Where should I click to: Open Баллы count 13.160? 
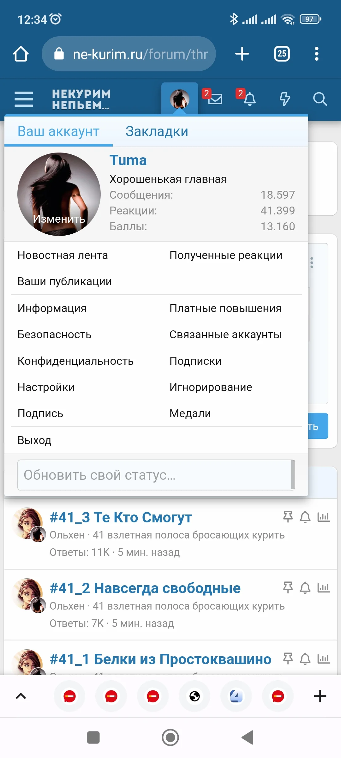[278, 226]
